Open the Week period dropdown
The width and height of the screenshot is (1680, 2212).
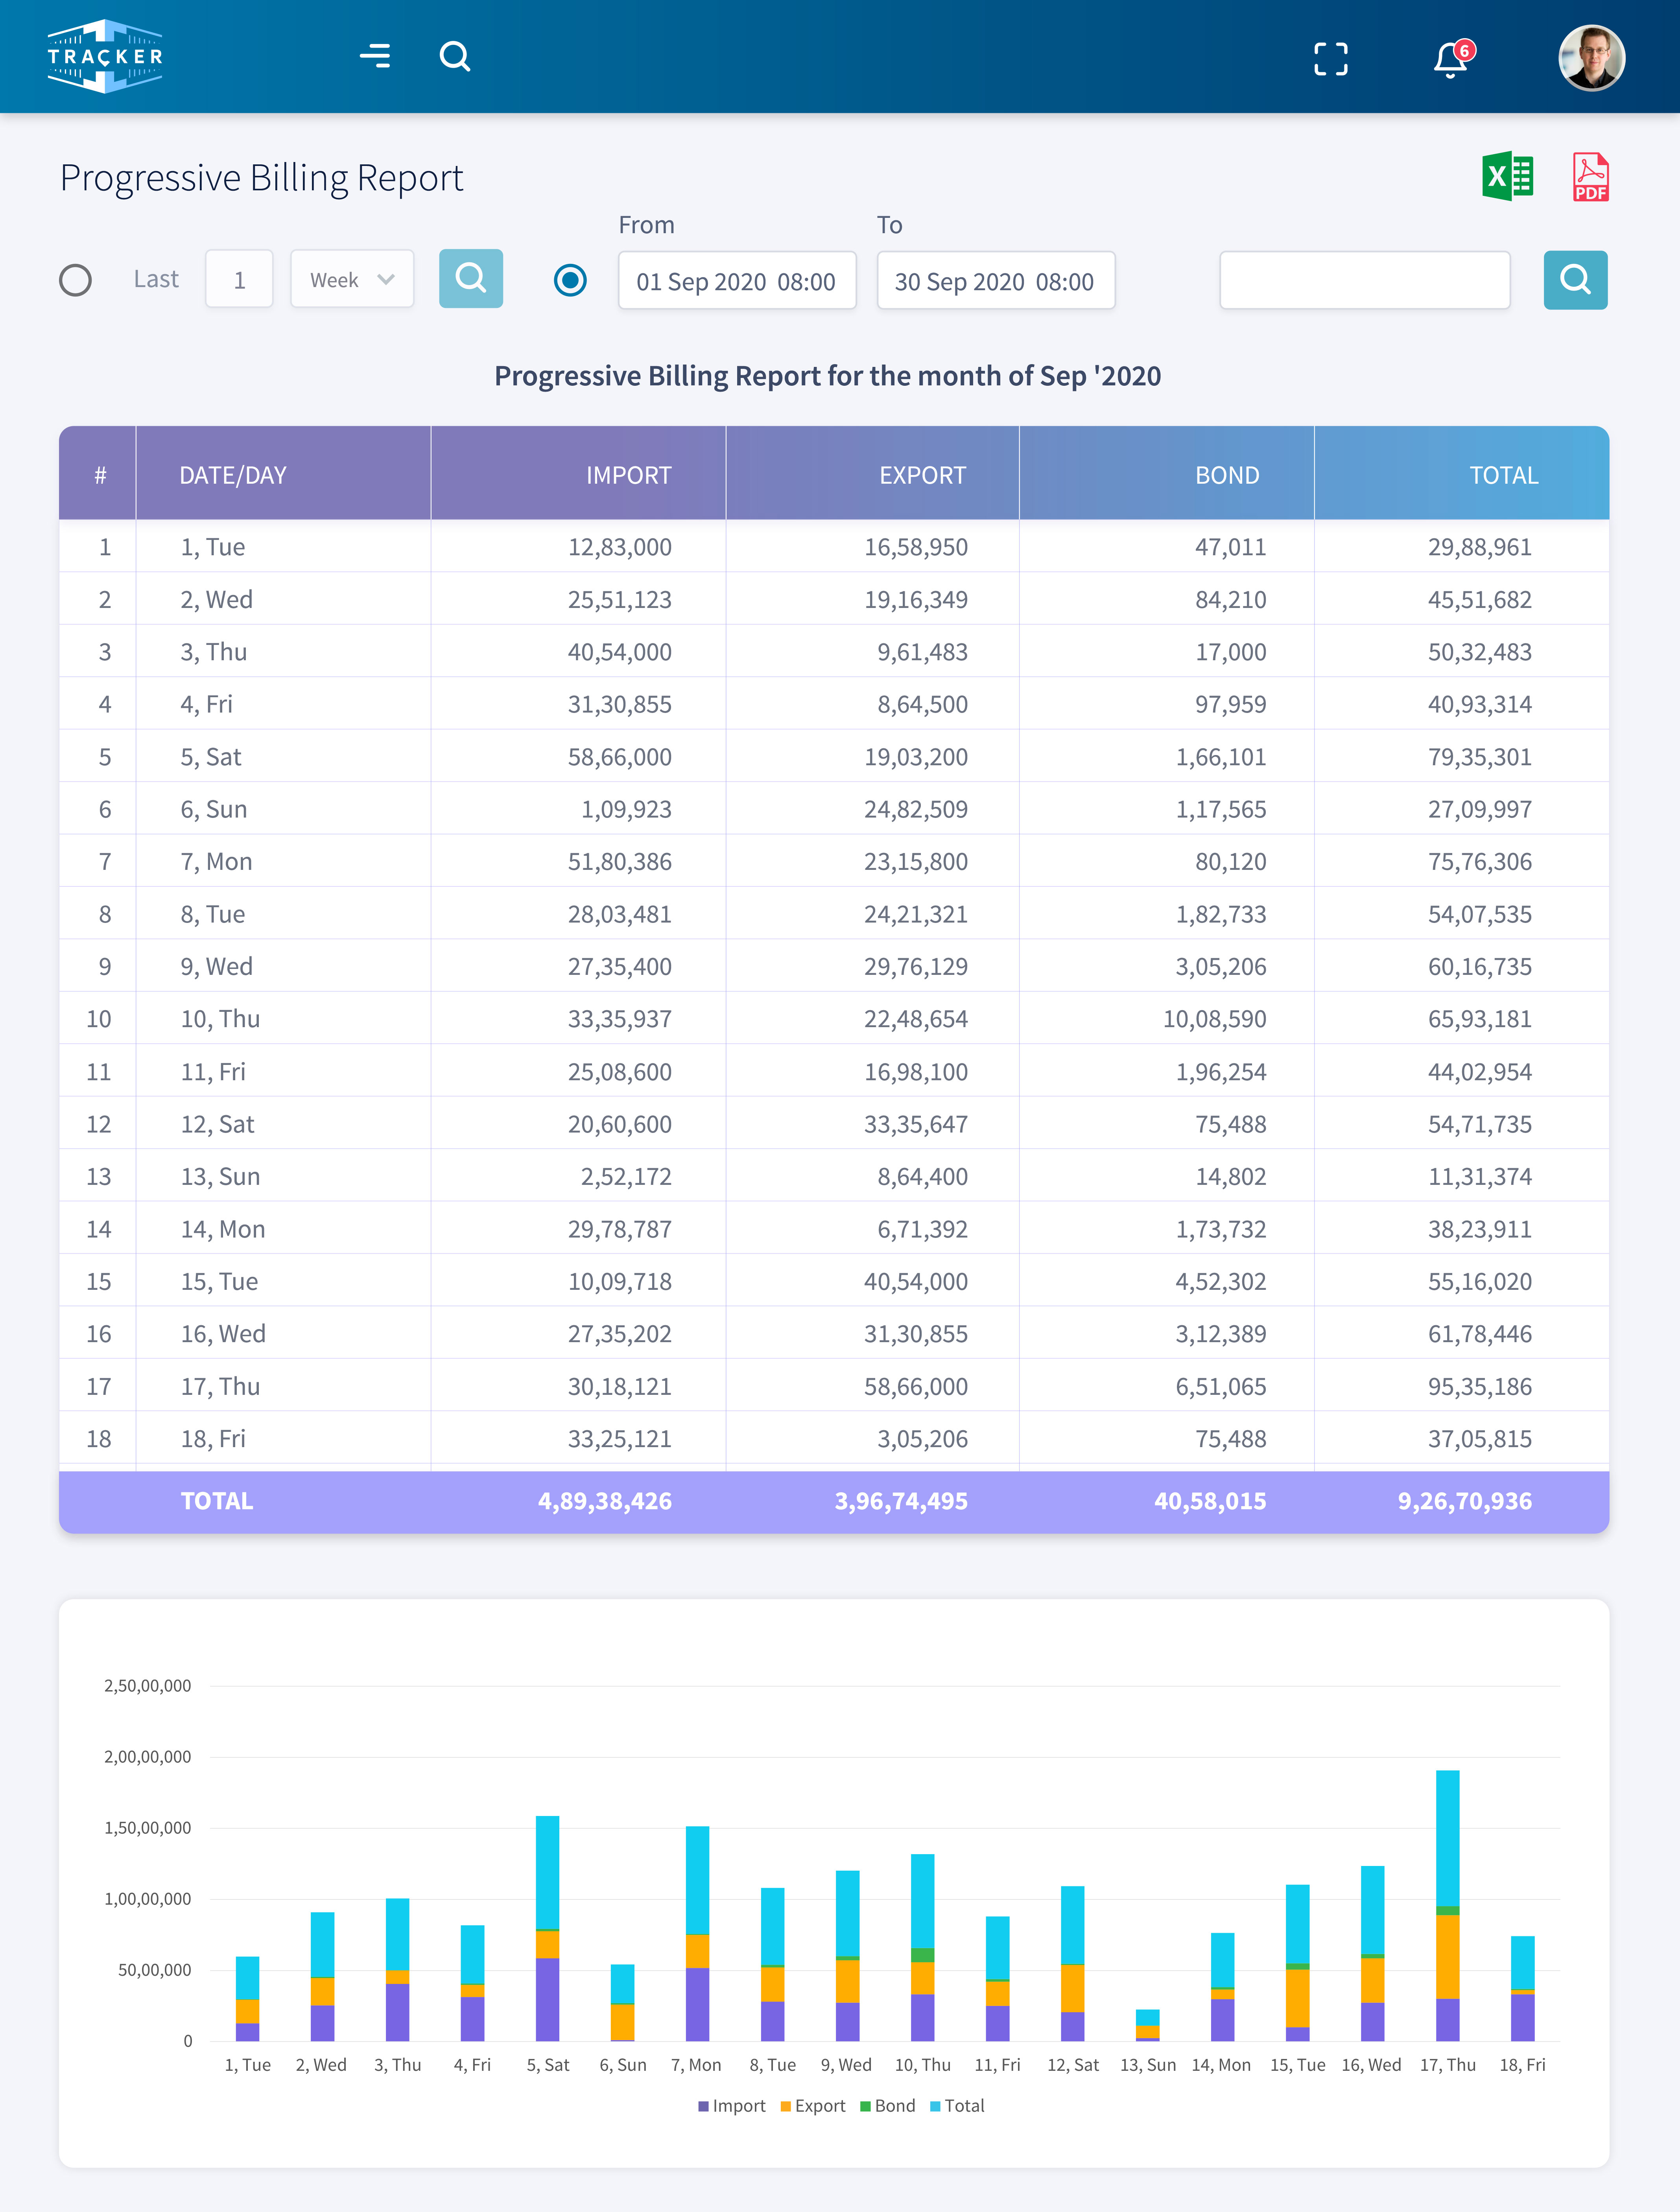pos(352,279)
